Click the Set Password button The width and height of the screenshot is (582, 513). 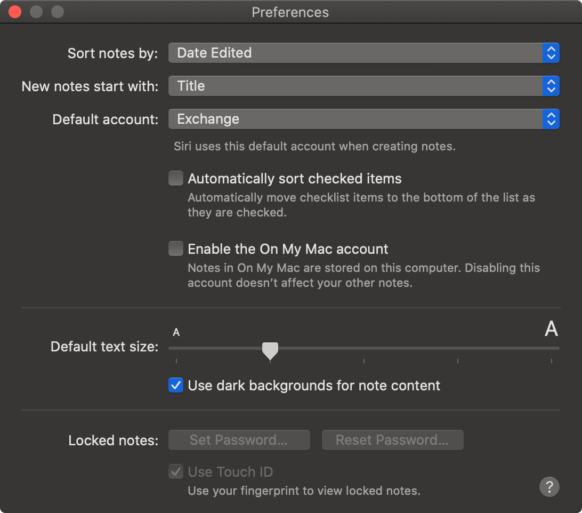pos(239,440)
